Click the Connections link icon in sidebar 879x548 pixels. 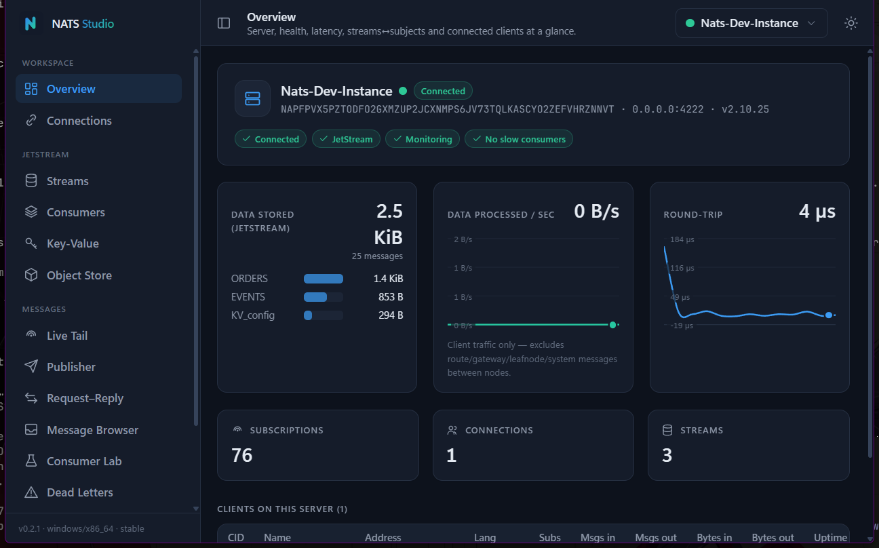31,121
